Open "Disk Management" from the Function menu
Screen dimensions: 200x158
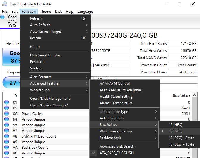(50, 99)
